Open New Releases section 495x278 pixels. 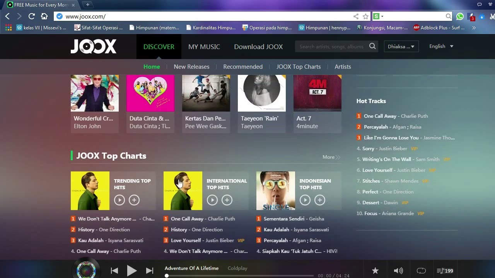tap(191, 66)
